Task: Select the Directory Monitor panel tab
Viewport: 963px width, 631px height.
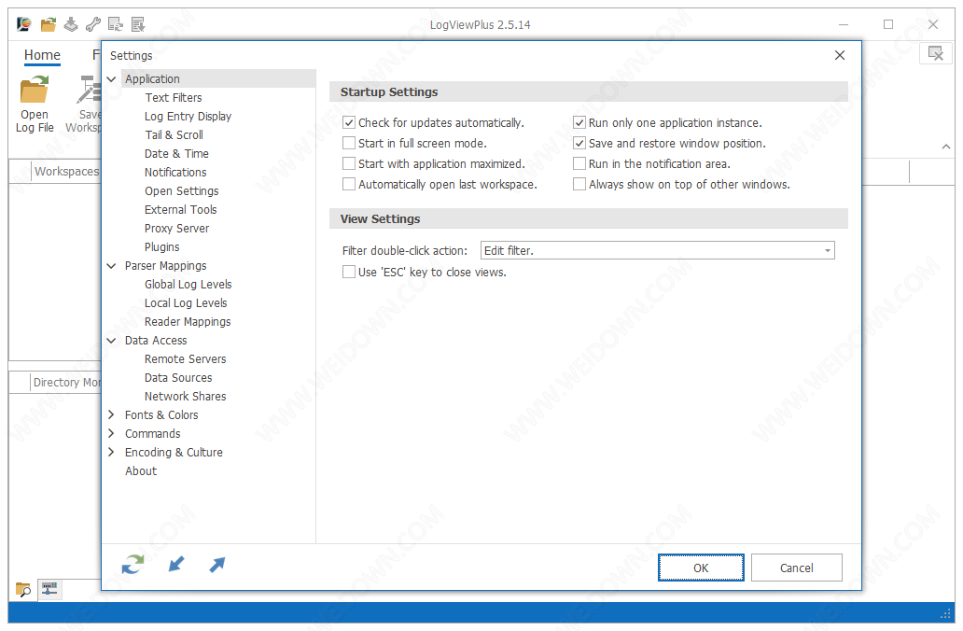Action: pyautogui.click(x=66, y=382)
